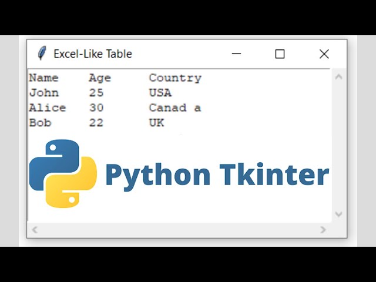Select the "Alice" cell

(x=48, y=108)
